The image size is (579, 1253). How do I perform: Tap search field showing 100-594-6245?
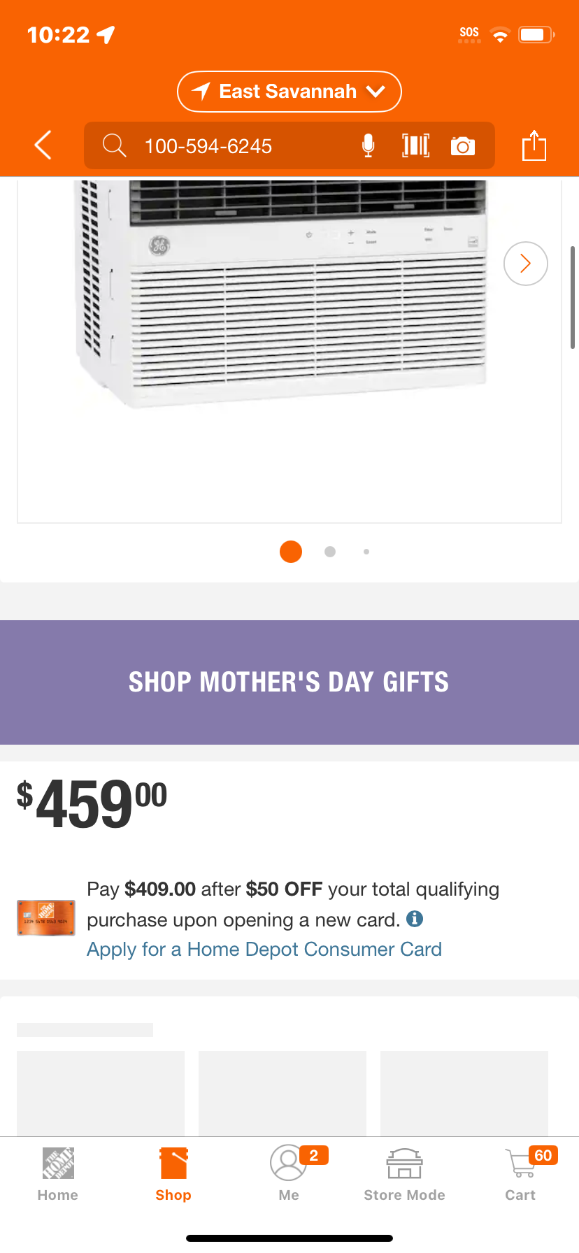[x=238, y=145]
